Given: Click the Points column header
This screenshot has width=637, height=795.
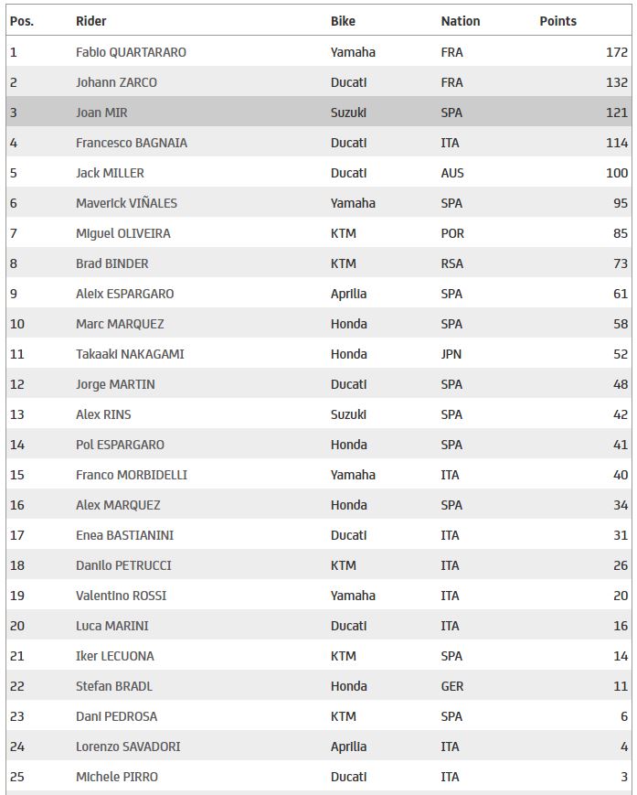Looking at the screenshot, I should (x=557, y=21).
